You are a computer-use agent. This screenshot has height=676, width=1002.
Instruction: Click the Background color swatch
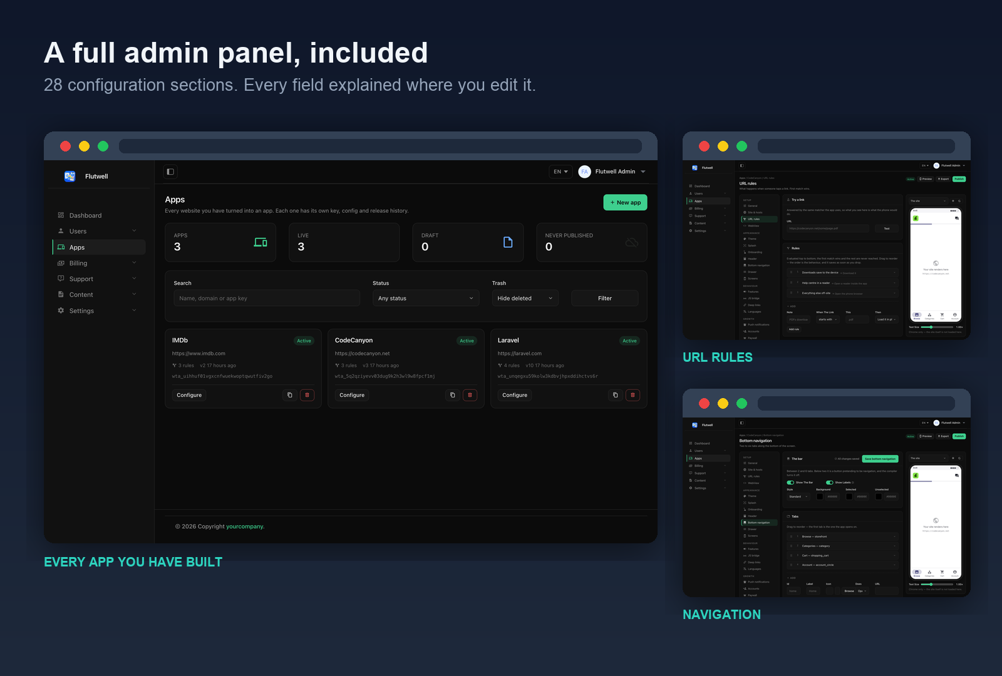pos(820,496)
